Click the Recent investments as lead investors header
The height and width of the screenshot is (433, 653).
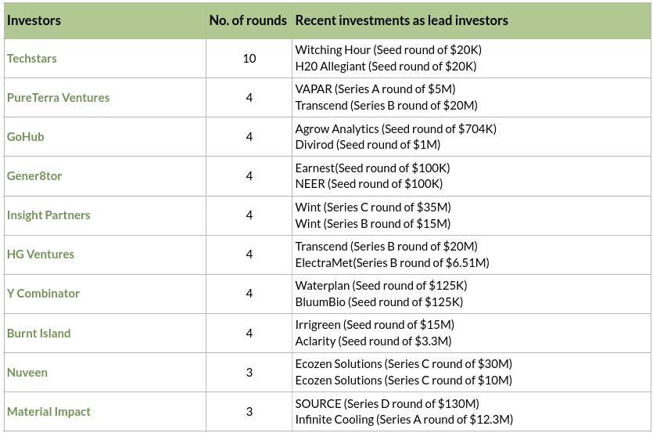[x=401, y=20]
